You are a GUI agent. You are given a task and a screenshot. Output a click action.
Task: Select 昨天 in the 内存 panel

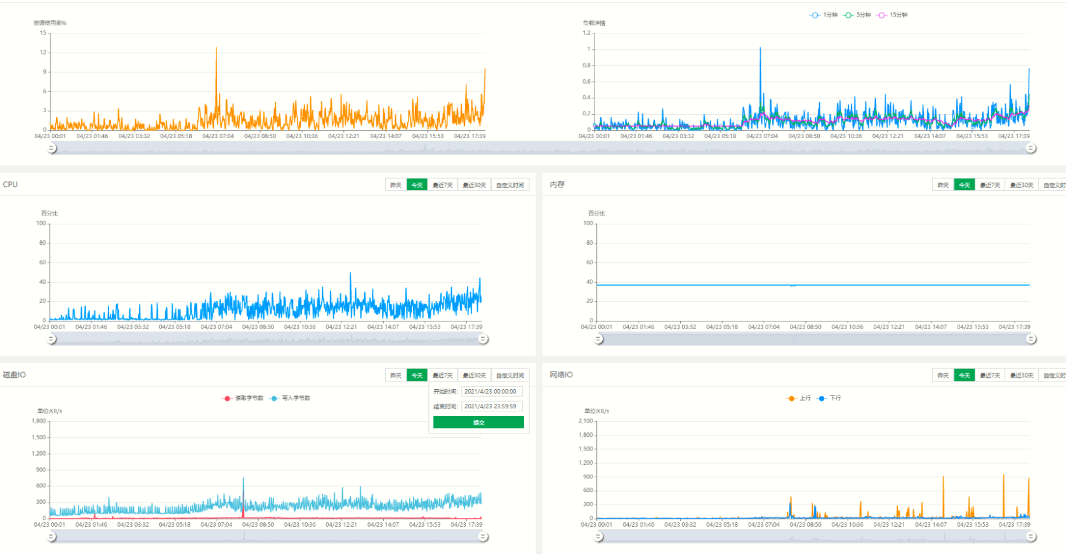943,185
